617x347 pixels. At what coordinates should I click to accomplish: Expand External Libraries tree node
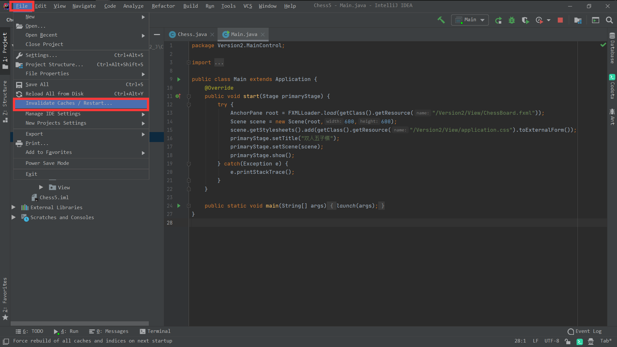(x=13, y=208)
